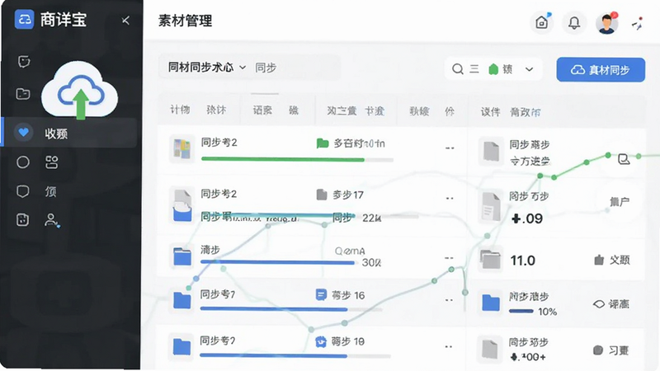Click the blue progress bar of 清步 row
The height and width of the screenshot is (371, 660).
click(277, 262)
